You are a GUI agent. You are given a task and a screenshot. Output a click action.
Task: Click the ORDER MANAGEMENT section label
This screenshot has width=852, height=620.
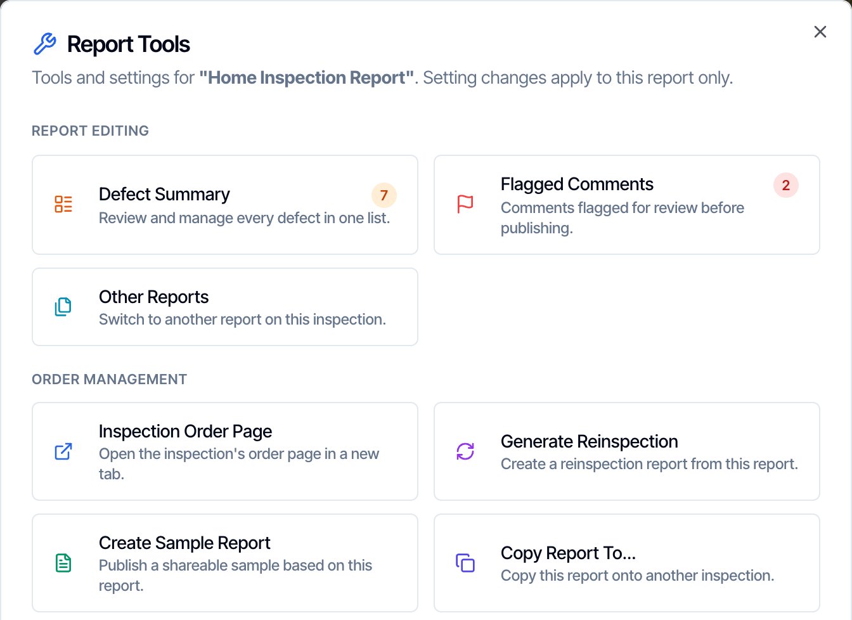(x=110, y=379)
